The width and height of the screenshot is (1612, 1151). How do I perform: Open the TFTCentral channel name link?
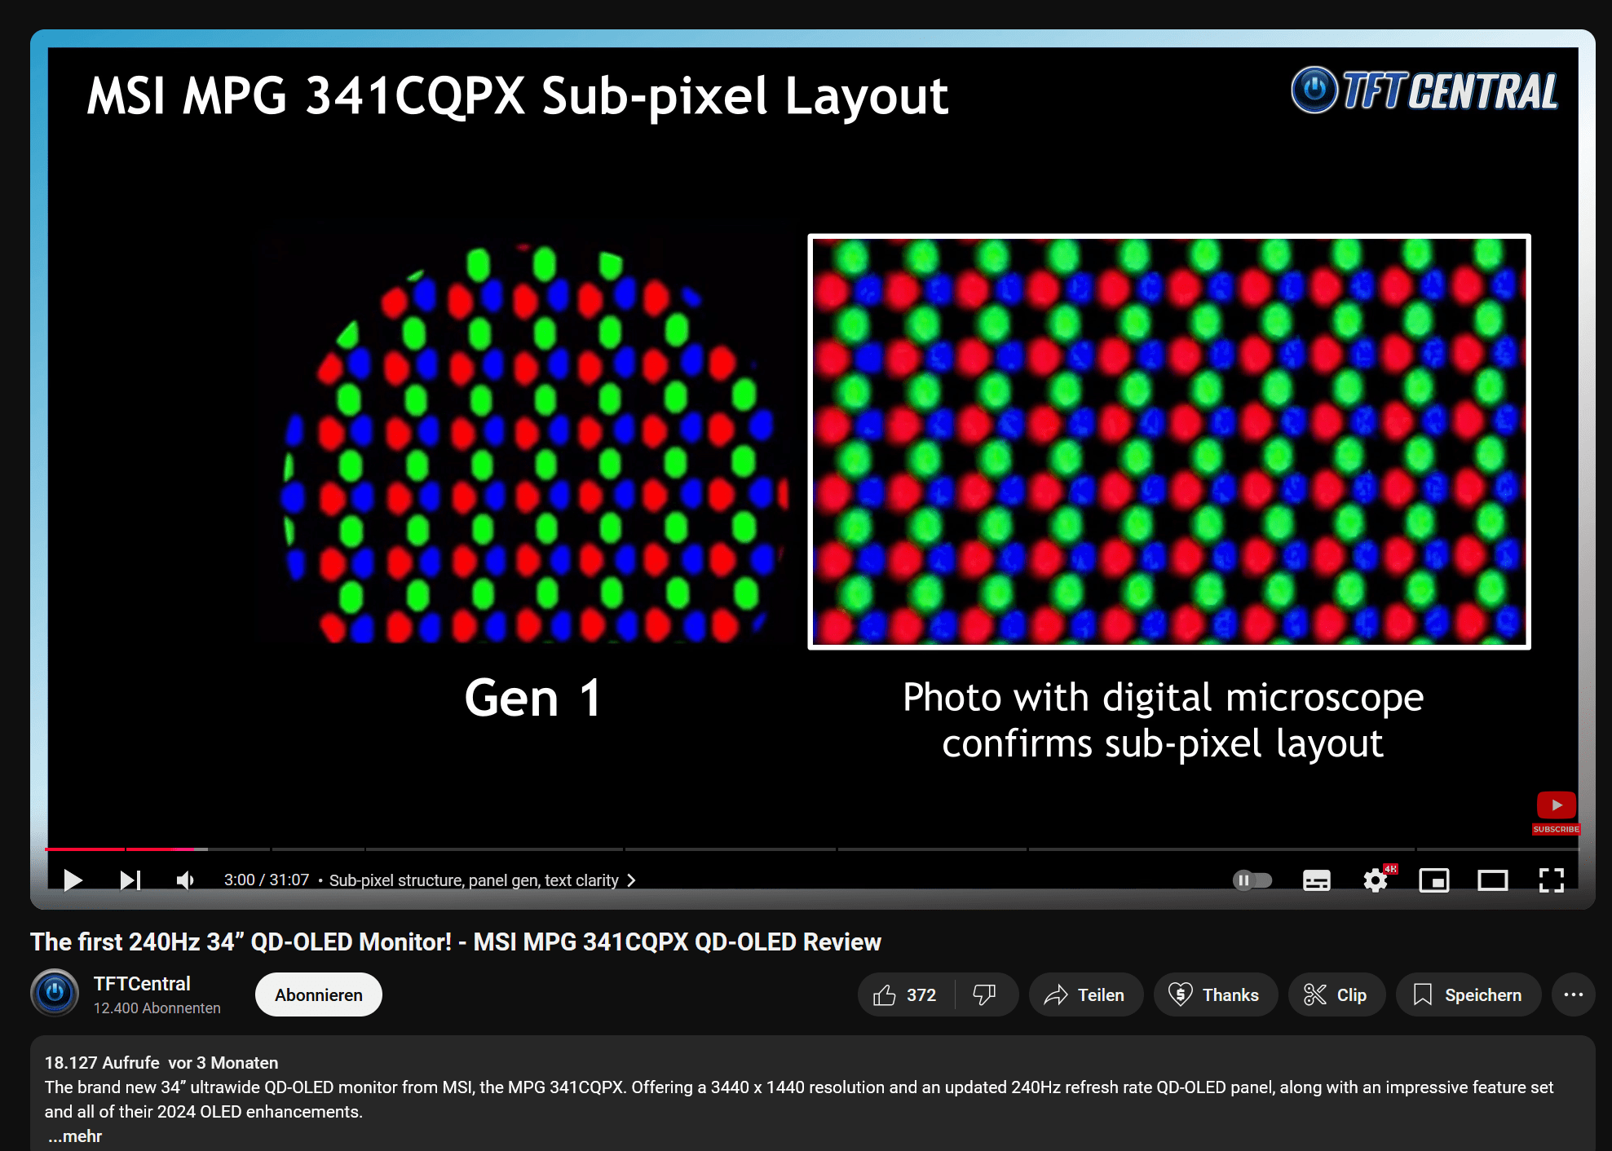point(142,984)
